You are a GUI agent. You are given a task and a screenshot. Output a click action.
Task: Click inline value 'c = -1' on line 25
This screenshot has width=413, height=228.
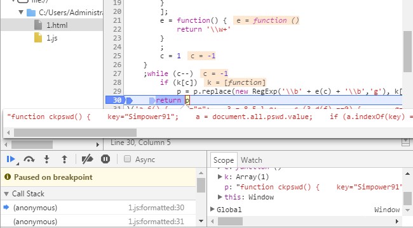pyautogui.click(x=201, y=56)
